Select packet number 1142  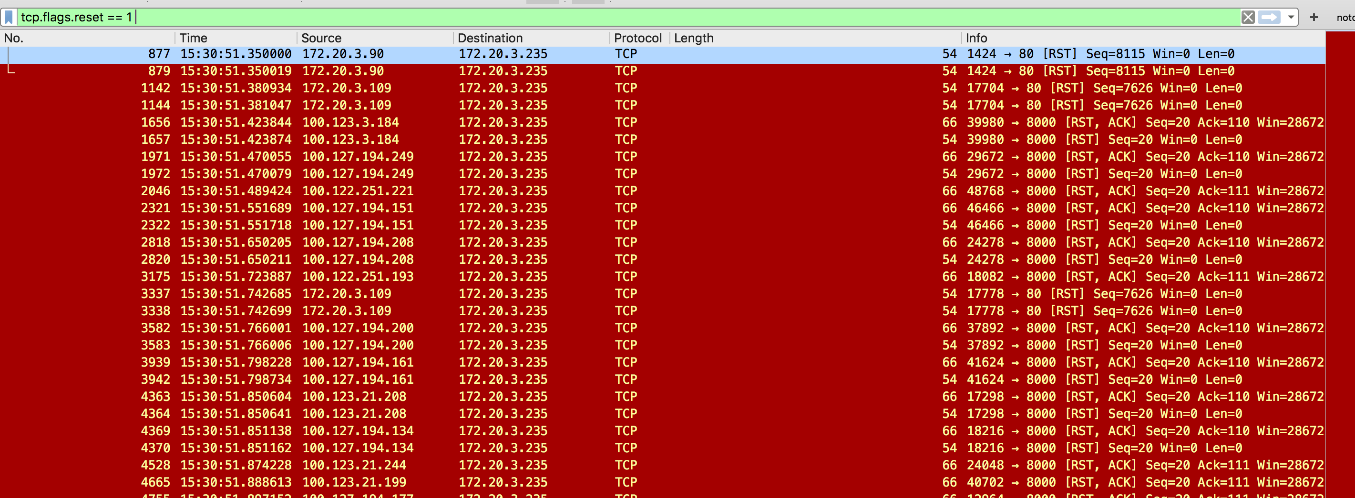[663, 88]
